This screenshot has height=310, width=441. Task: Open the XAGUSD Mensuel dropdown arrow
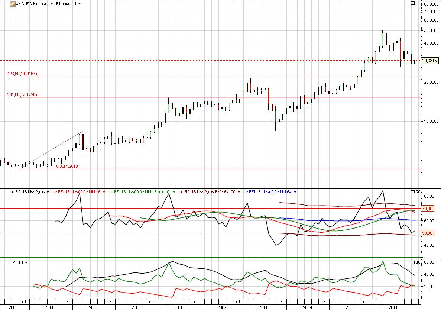pos(52,4)
